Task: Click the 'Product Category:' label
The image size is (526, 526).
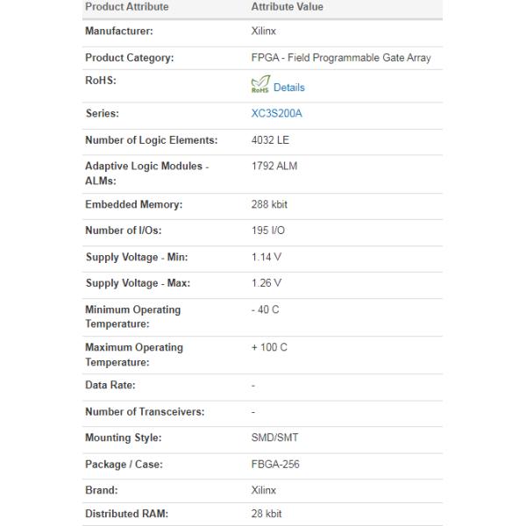Action: coord(130,58)
